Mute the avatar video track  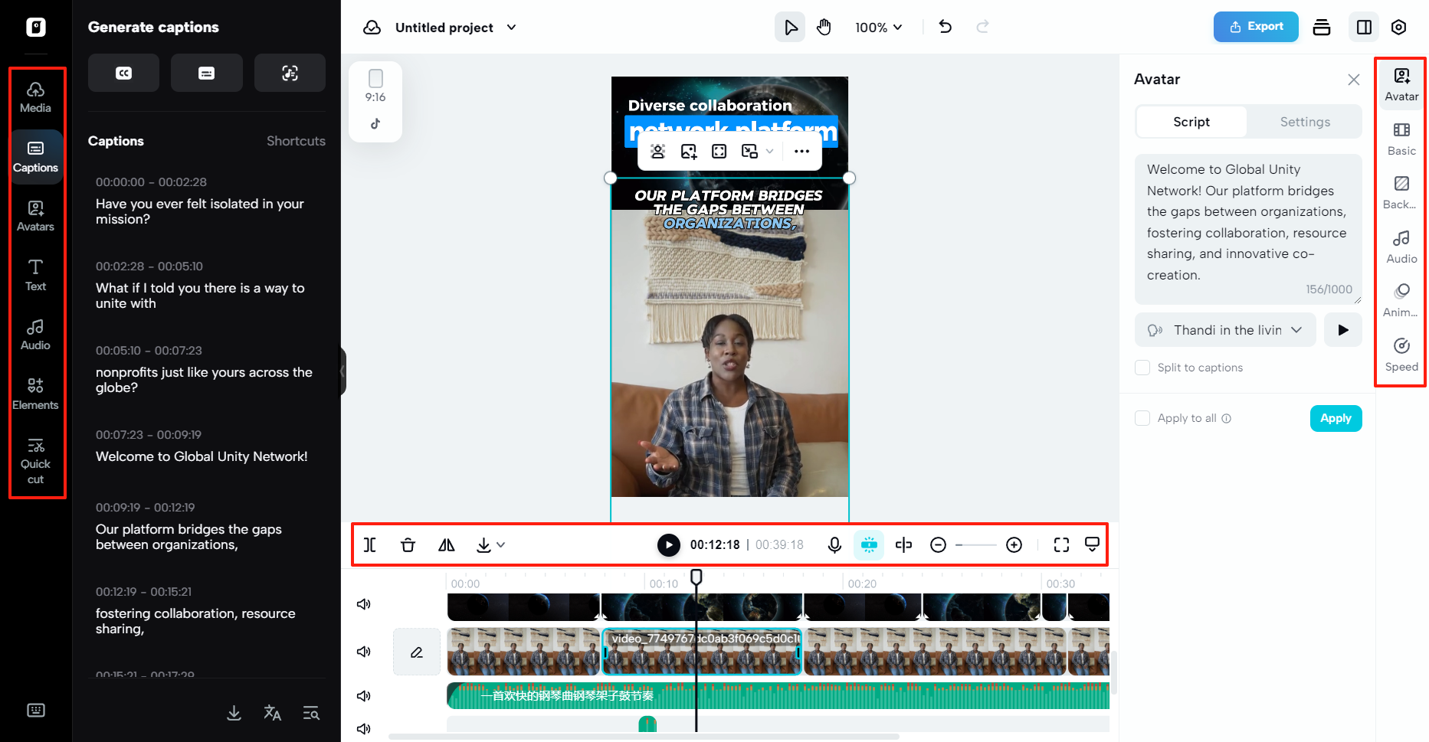364,652
